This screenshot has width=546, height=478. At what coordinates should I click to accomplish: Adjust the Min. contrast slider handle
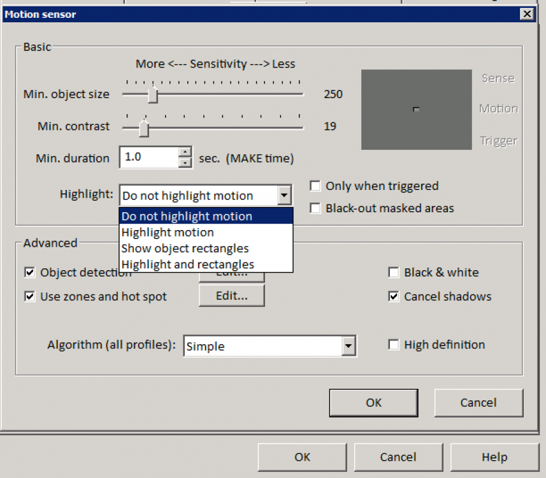pos(144,127)
